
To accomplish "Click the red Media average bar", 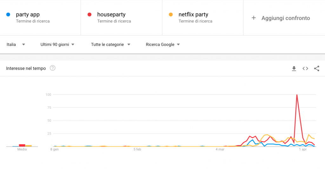I will pyautogui.click(x=22, y=145).
